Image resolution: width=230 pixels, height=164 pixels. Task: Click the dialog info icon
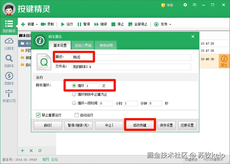point(40,40)
